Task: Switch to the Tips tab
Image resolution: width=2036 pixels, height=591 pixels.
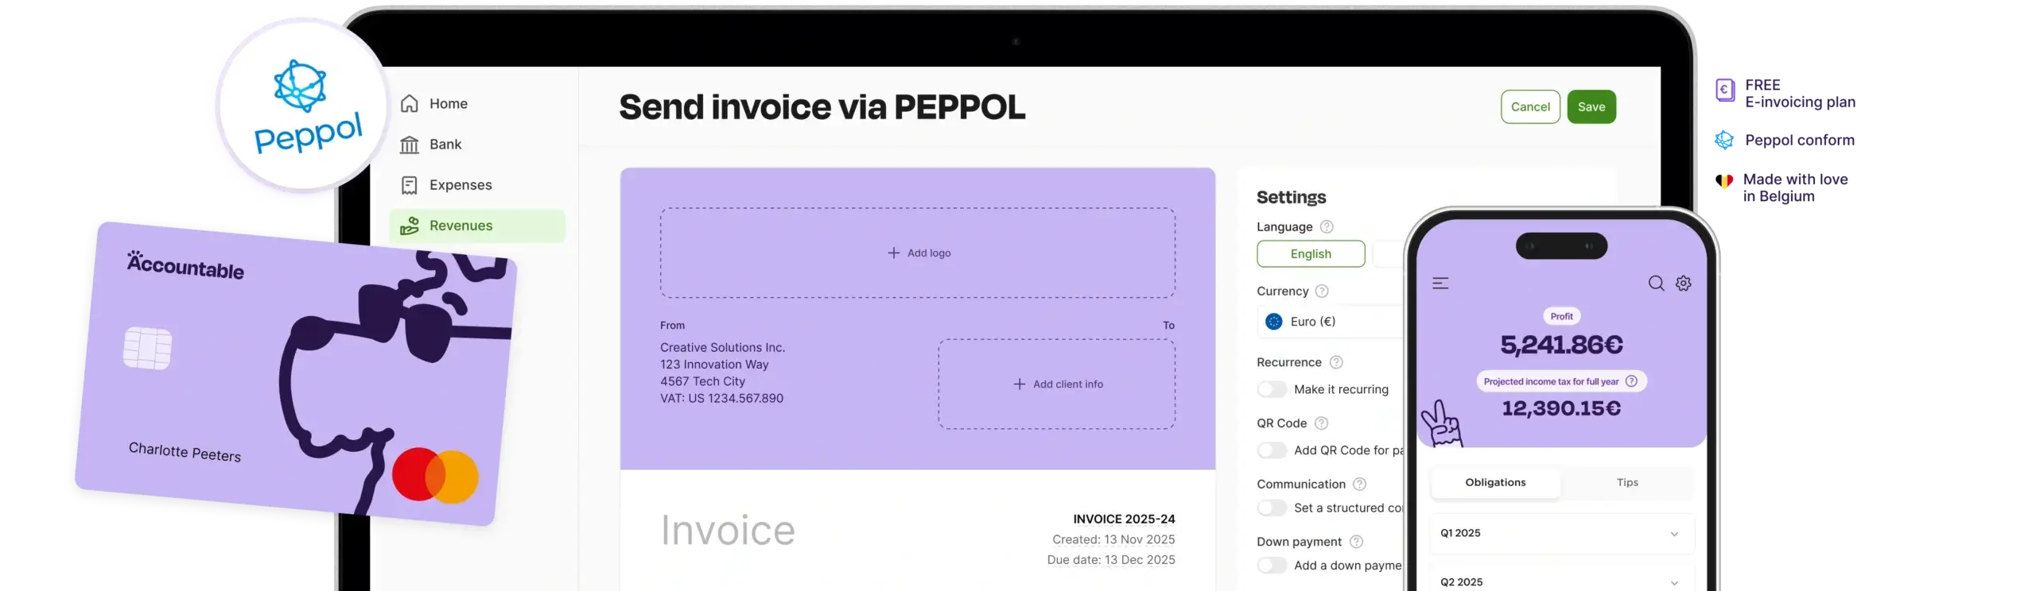Action: [x=1627, y=483]
